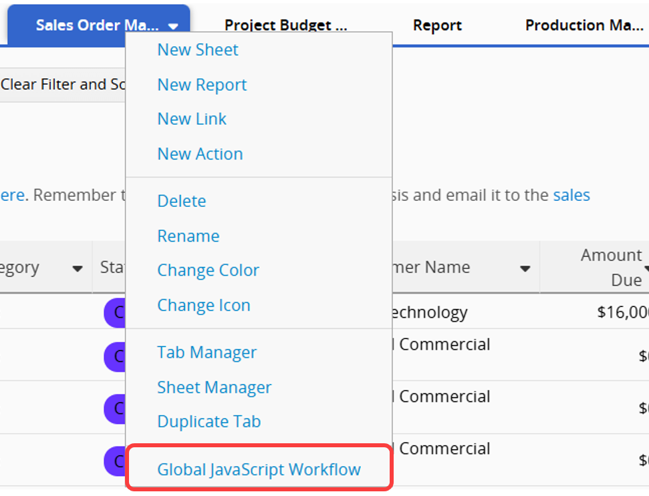This screenshot has height=496, width=649.
Task: Expand the Customer Name column dropdown arrow
Action: click(525, 269)
